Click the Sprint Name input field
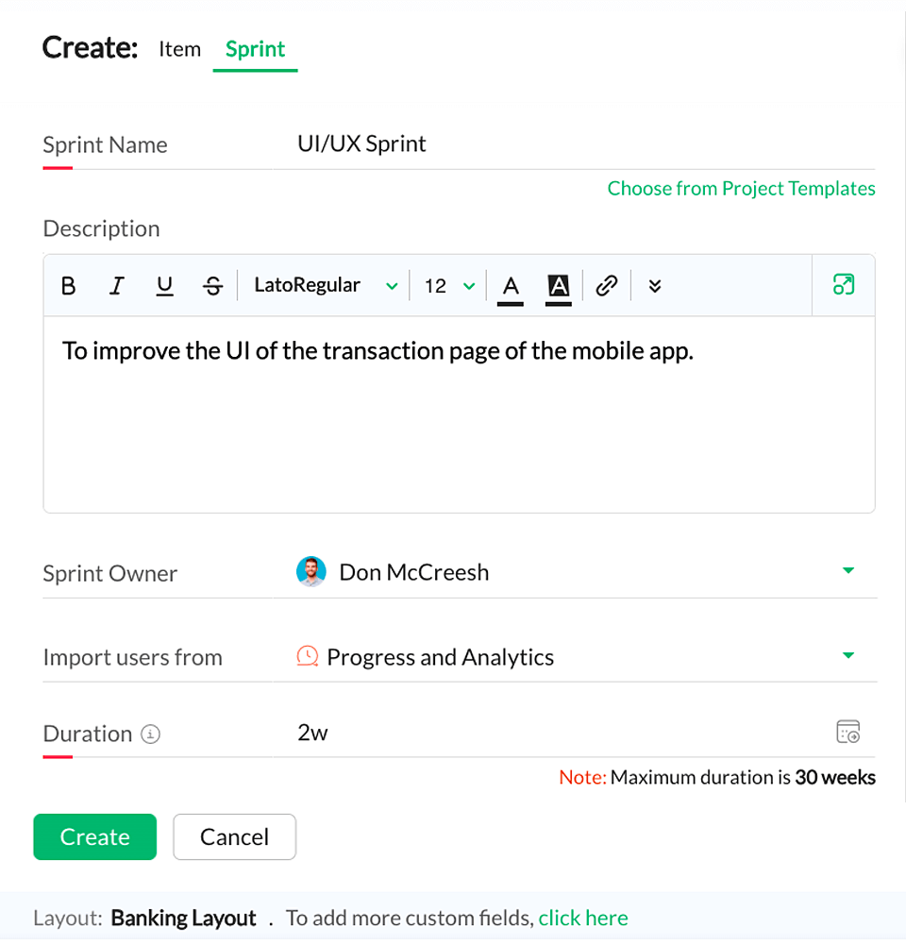Screen dimensions: 906x945 [x=566, y=144]
